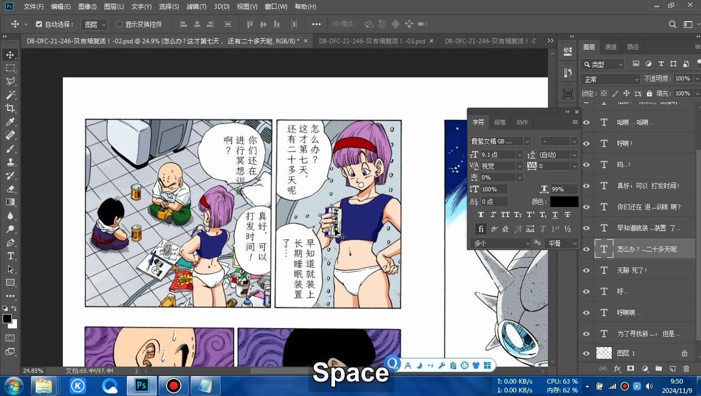This screenshot has height=396, width=701.
Task: Select the Path Selection tool
Action: [10, 269]
